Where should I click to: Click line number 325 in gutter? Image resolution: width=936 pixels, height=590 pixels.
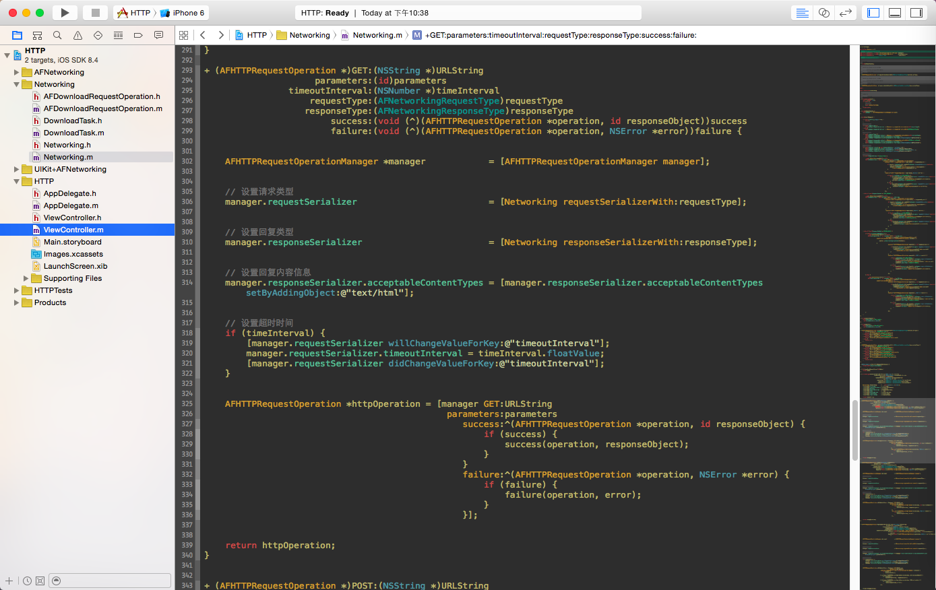(187, 403)
